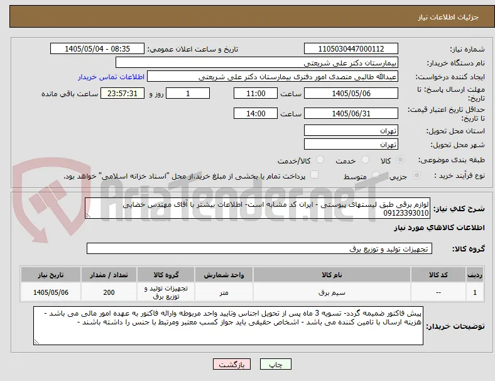Click the ردیف column header

475,275
